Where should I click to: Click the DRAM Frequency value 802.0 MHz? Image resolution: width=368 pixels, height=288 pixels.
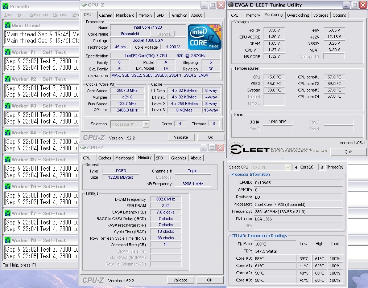tap(166, 199)
